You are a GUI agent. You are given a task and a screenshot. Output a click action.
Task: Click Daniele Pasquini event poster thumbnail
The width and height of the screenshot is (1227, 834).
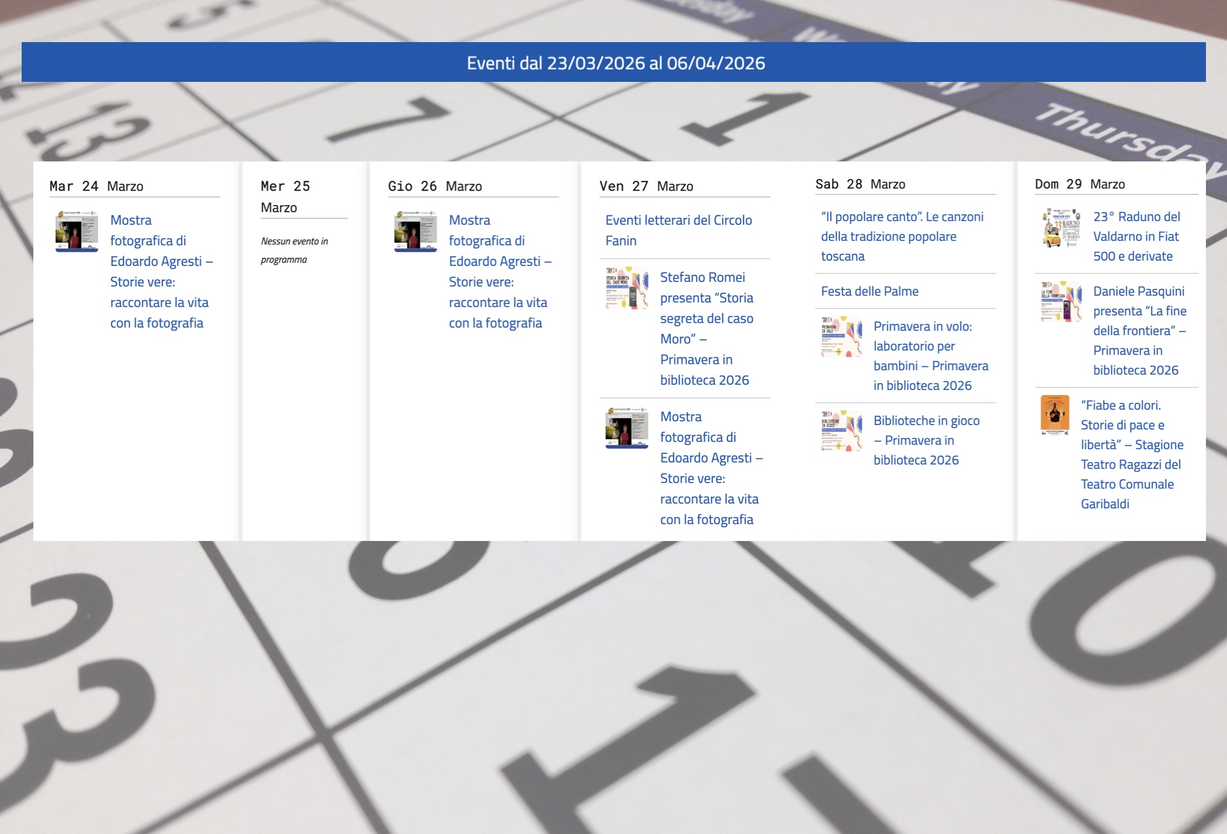pyautogui.click(x=1061, y=302)
